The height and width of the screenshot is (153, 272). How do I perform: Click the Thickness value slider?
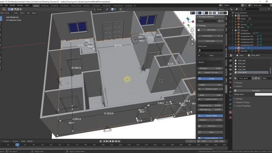[210, 68]
